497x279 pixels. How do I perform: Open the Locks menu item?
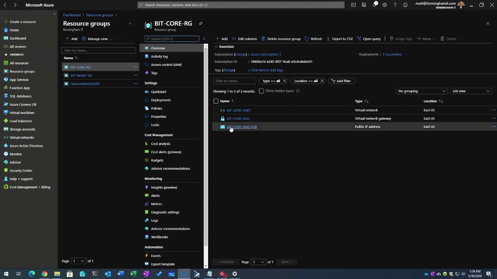pos(155,125)
